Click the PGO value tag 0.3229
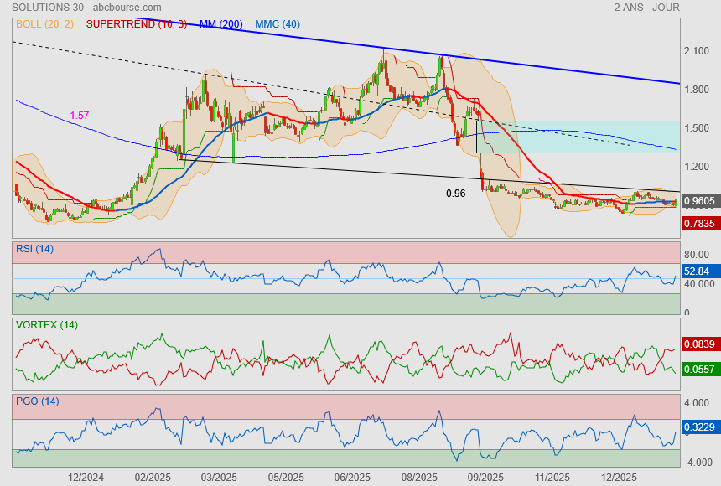 [698, 427]
